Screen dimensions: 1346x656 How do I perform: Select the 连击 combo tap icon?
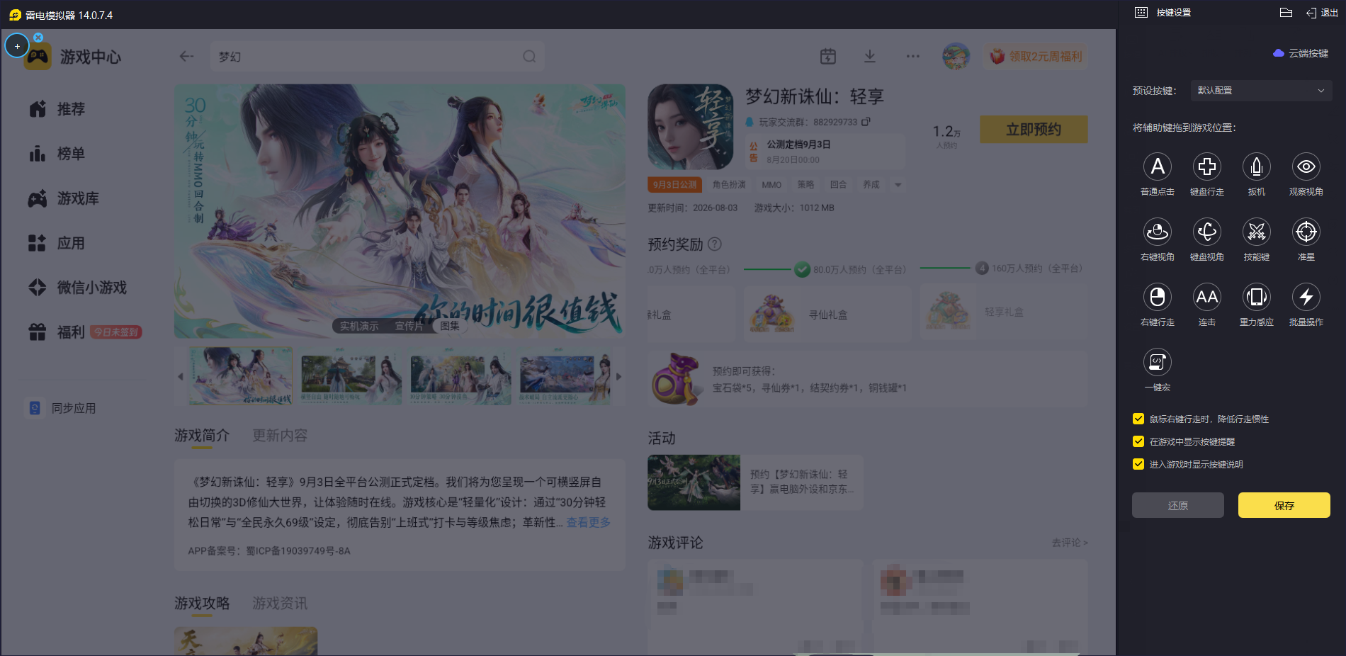pyautogui.click(x=1207, y=297)
